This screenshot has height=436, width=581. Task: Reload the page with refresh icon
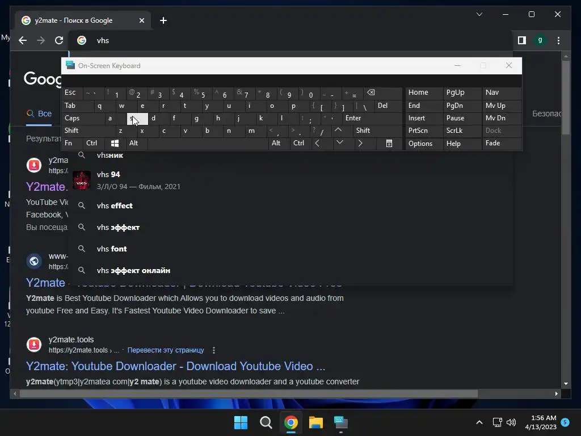[x=59, y=40]
